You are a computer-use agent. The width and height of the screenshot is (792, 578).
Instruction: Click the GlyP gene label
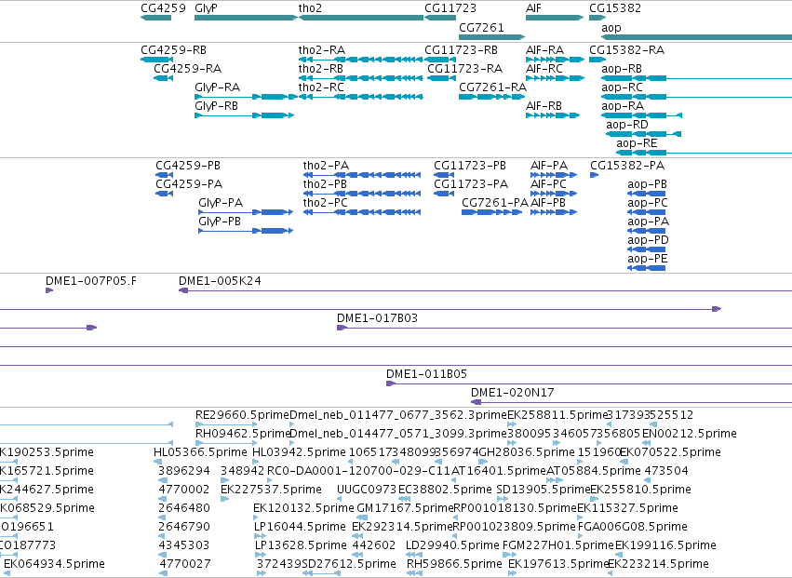click(x=206, y=8)
